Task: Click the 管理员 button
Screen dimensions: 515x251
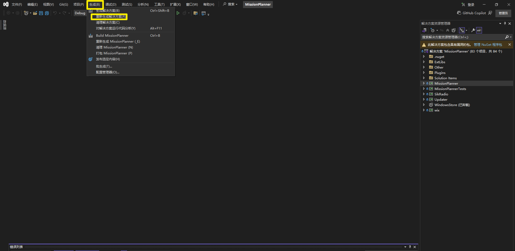Action: point(503,13)
